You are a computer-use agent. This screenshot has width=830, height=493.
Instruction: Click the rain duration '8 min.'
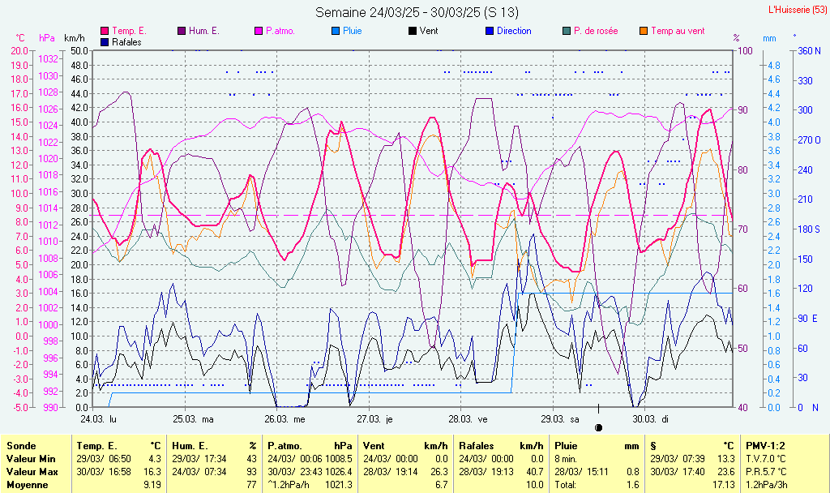click(566, 459)
